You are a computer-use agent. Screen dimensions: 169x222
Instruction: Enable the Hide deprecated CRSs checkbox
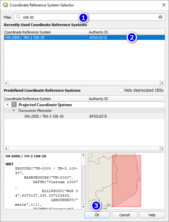point(120,90)
